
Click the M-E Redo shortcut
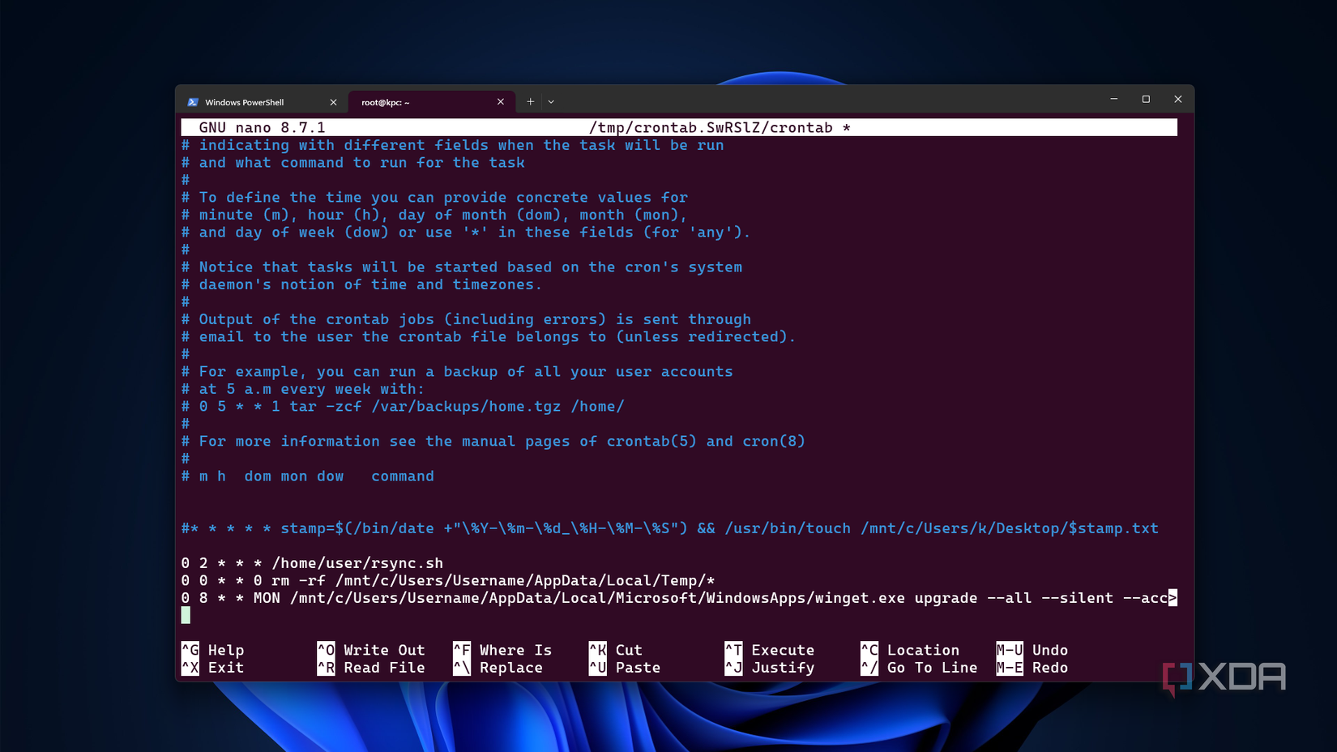coord(1032,668)
